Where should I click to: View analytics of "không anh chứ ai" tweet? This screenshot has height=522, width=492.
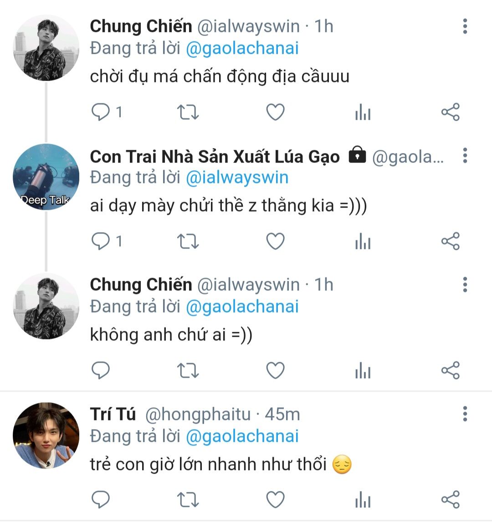(363, 370)
